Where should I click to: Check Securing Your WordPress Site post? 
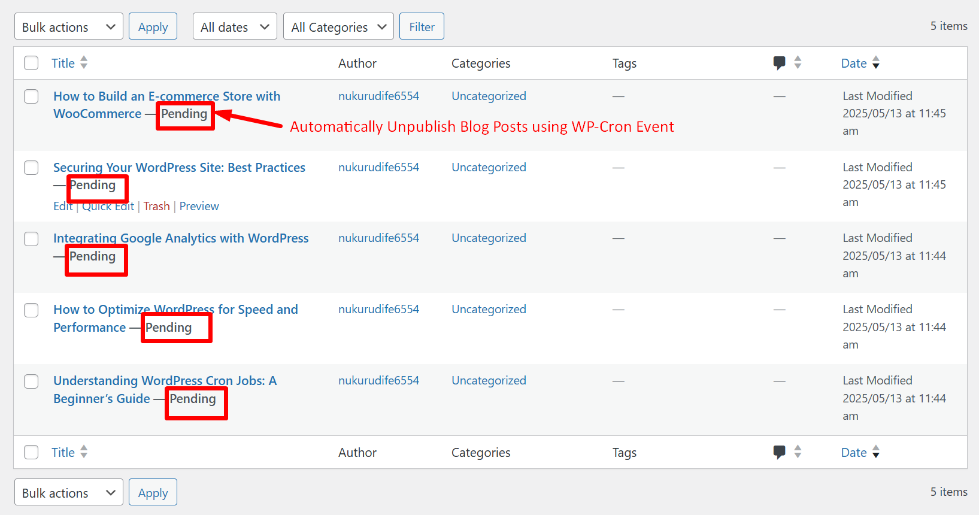(31, 168)
